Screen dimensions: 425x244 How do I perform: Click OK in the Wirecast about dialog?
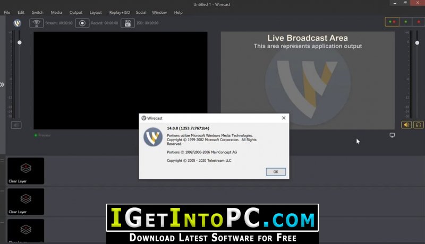276,172
